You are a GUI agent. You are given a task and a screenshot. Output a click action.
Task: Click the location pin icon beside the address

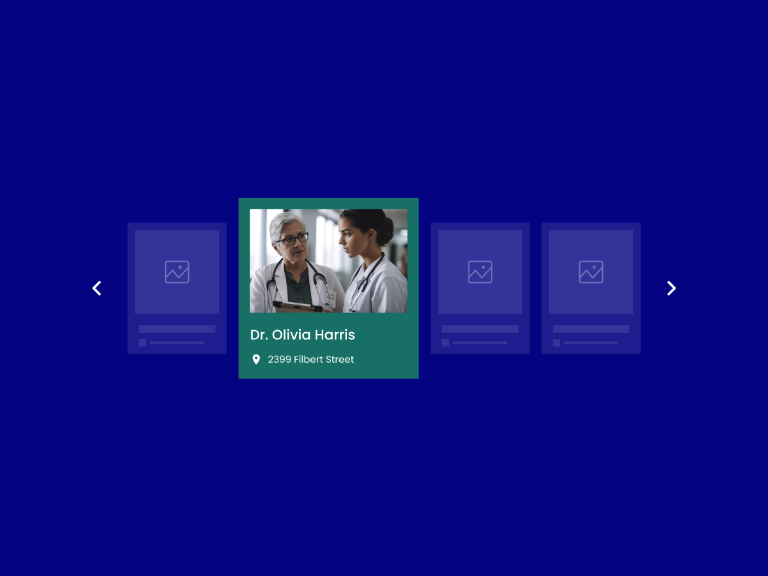coord(256,360)
